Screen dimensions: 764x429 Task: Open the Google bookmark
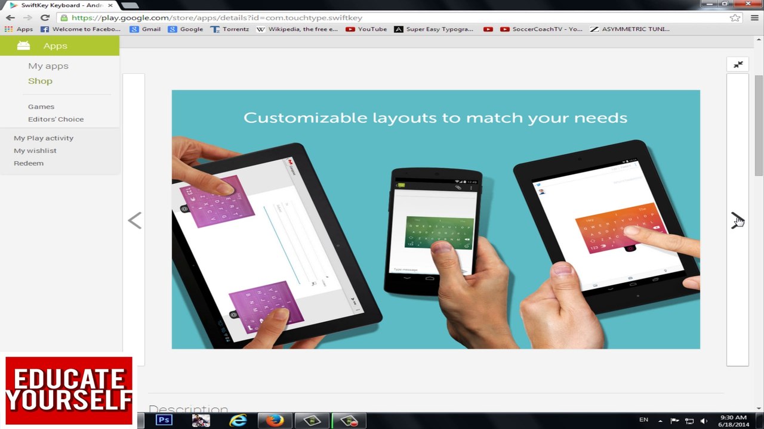tap(186, 29)
